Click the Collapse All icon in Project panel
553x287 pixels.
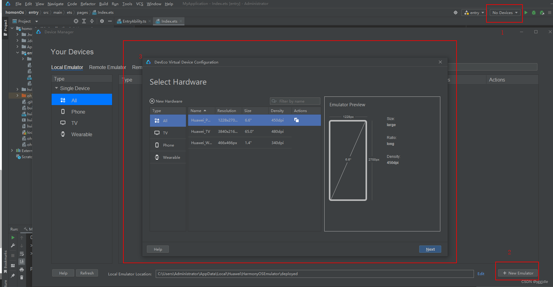coord(92,21)
